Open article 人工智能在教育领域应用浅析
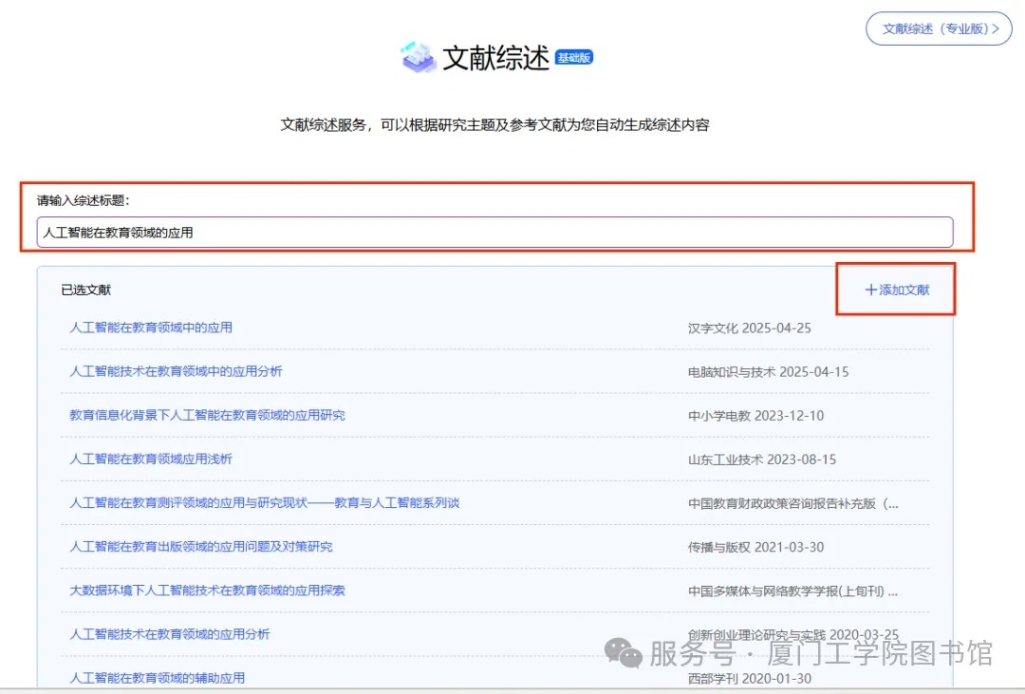This screenshot has width=1025, height=694. tap(151, 459)
